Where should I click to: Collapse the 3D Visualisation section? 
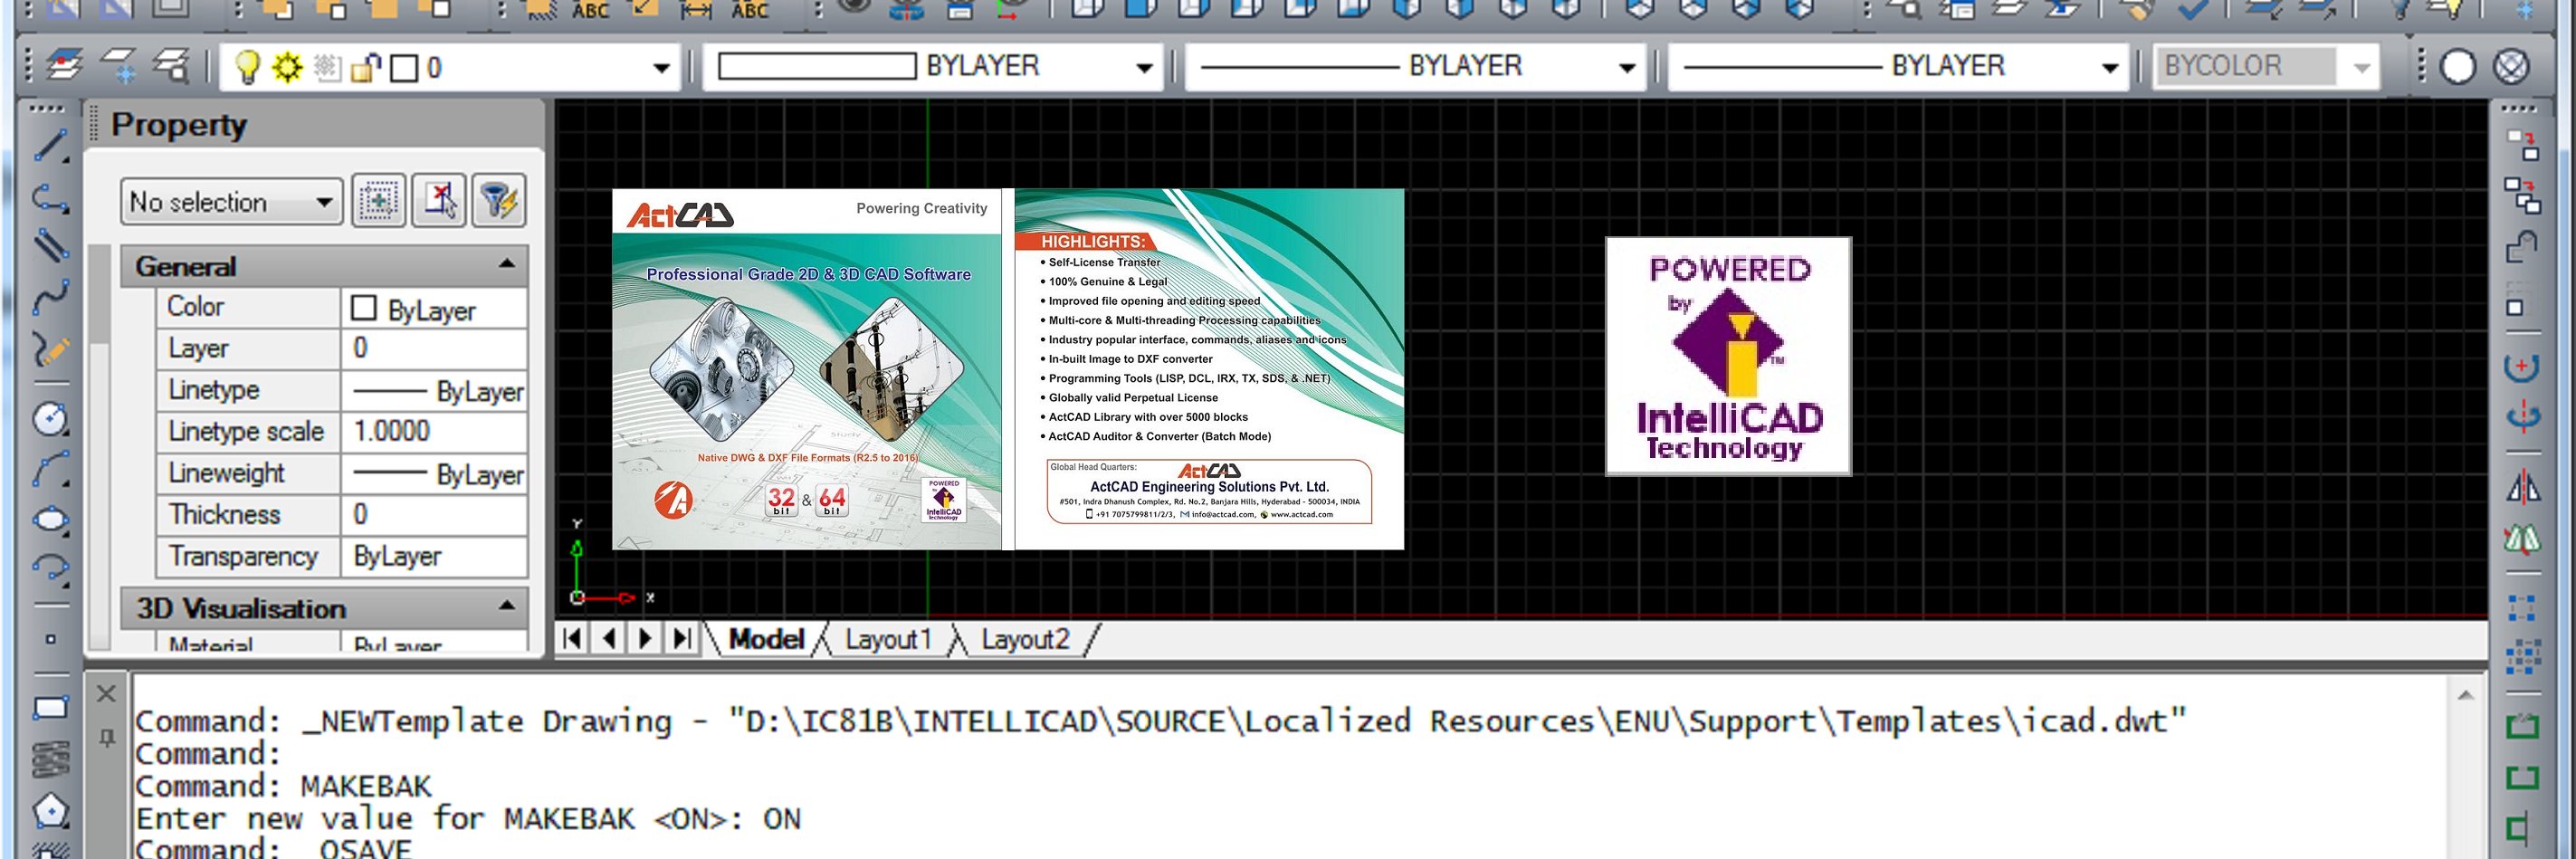tap(506, 606)
